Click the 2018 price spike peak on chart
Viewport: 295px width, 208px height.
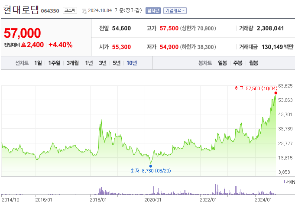[x=101, y=120]
